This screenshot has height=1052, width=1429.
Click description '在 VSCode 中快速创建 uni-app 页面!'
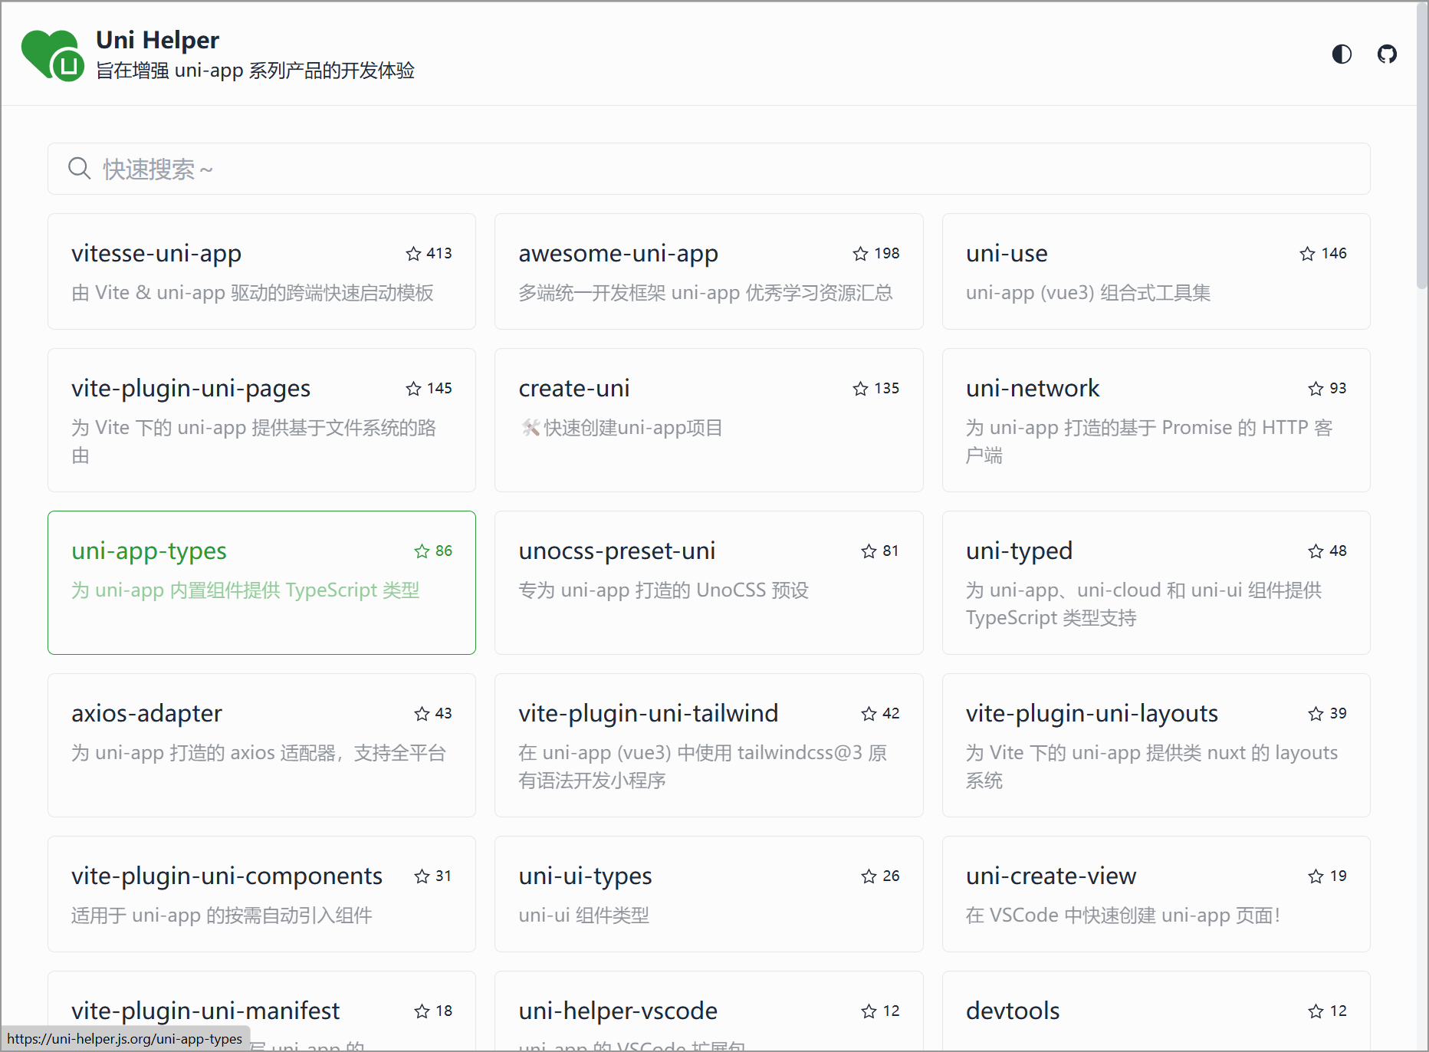[x=1123, y=916]
